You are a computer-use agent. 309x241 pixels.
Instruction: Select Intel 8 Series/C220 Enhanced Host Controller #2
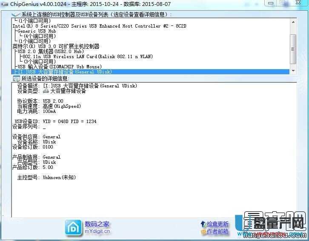click(99, 26)
